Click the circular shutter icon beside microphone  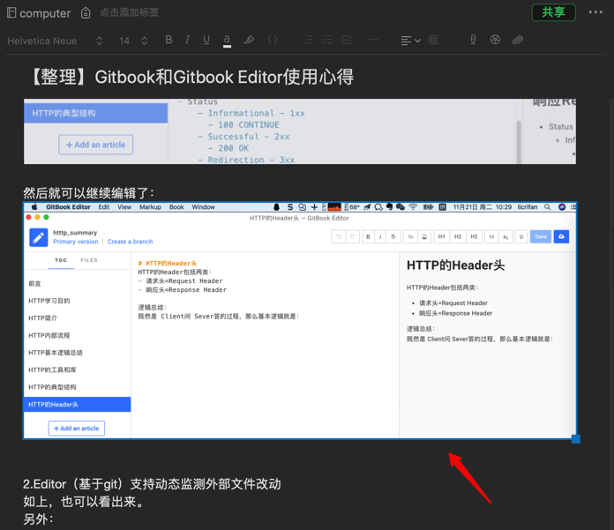pos(495,40)
